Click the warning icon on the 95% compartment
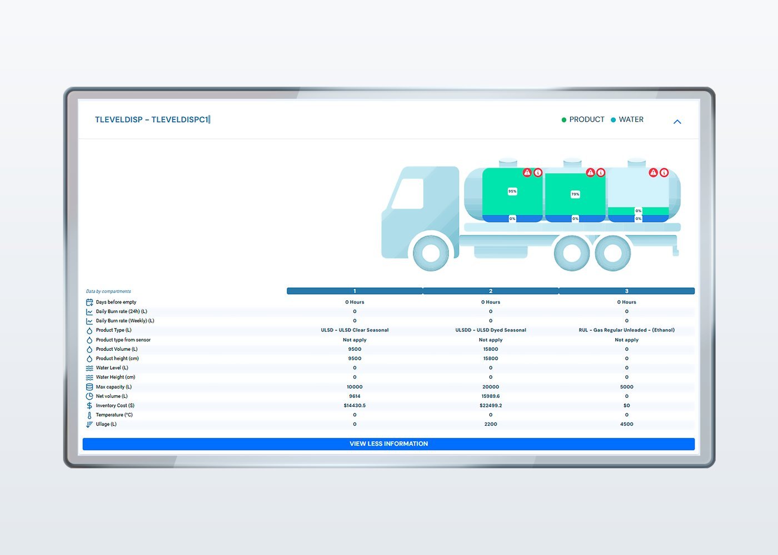 pyautogui.click(x=527, y=173)
